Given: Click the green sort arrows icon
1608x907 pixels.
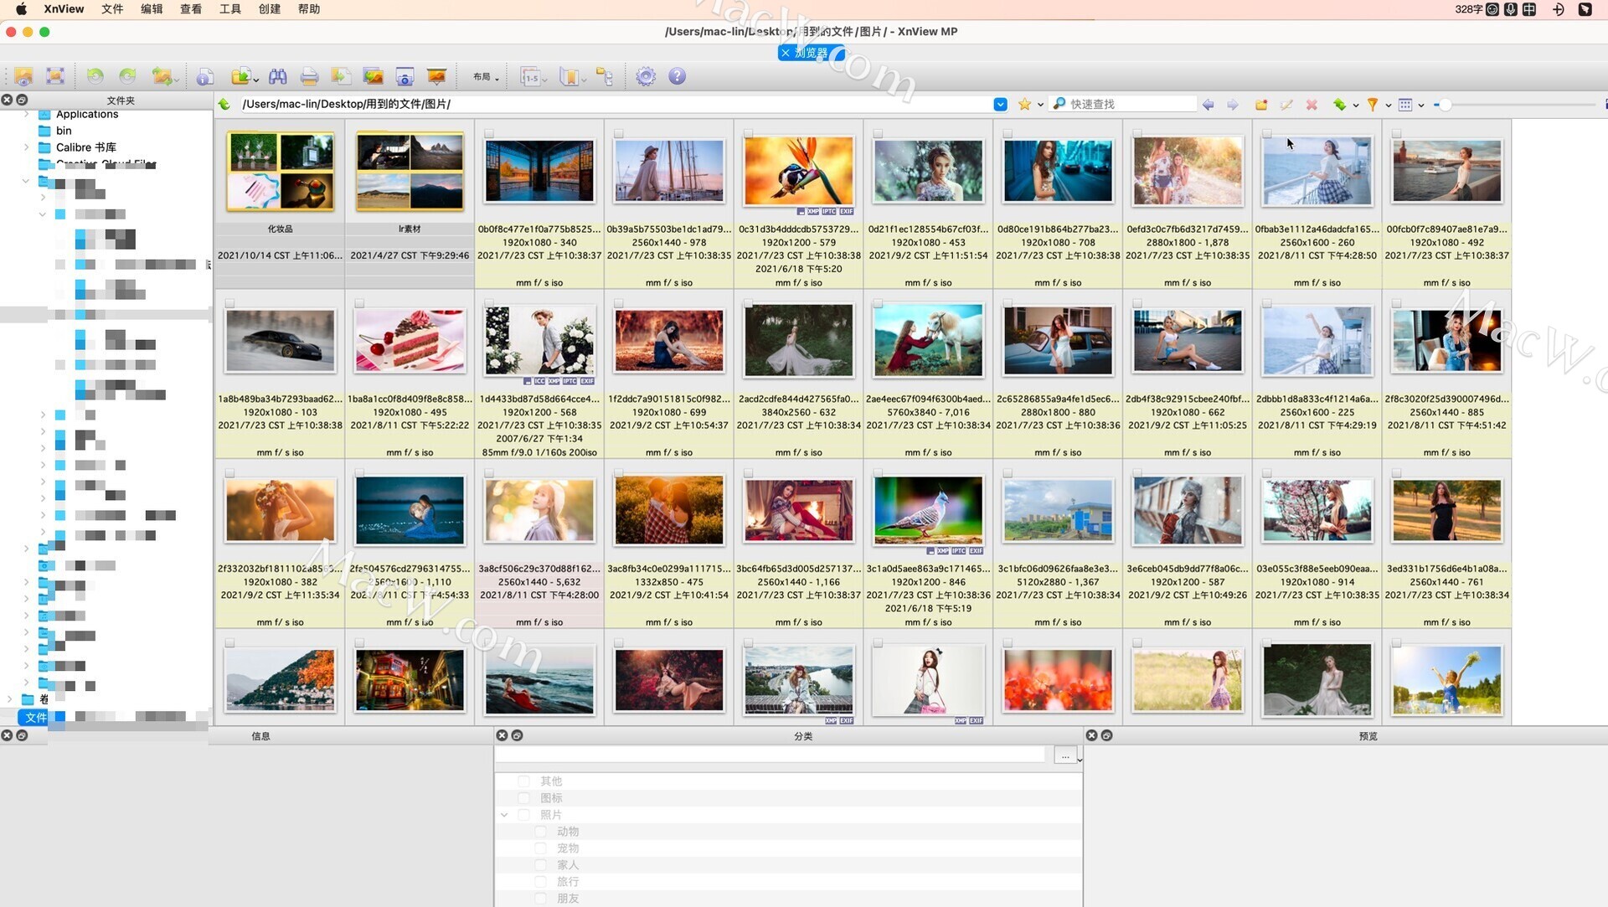Looking at the screenshot, I should pos(1340,105).
